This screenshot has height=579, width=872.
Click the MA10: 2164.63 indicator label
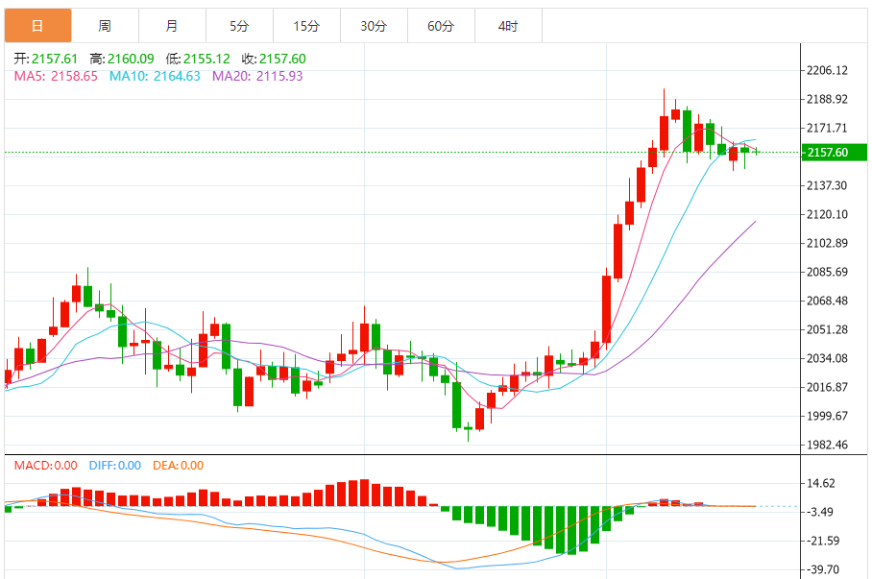[x=155, y=76]
